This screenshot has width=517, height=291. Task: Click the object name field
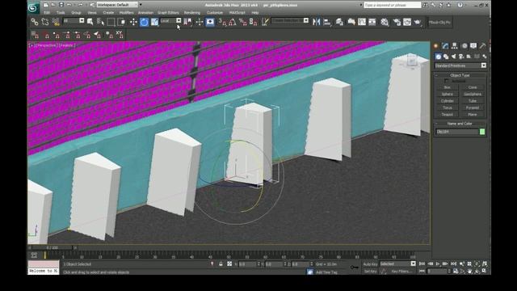pyautogui.click(x=457, y=132)
